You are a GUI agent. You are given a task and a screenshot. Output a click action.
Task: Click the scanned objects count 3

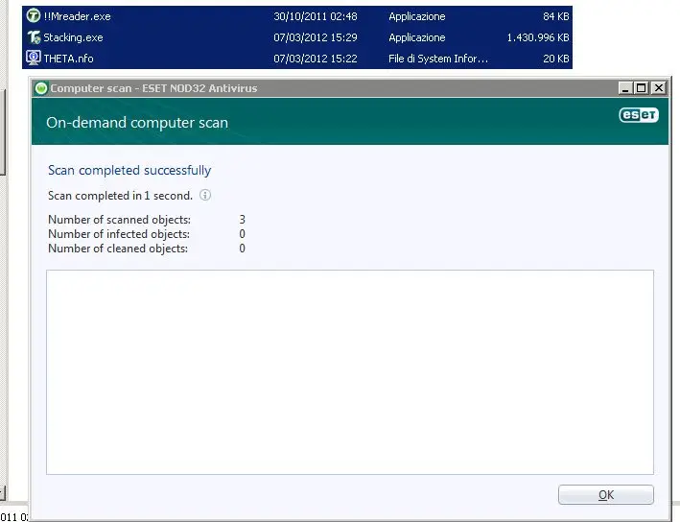click(242, 220)
